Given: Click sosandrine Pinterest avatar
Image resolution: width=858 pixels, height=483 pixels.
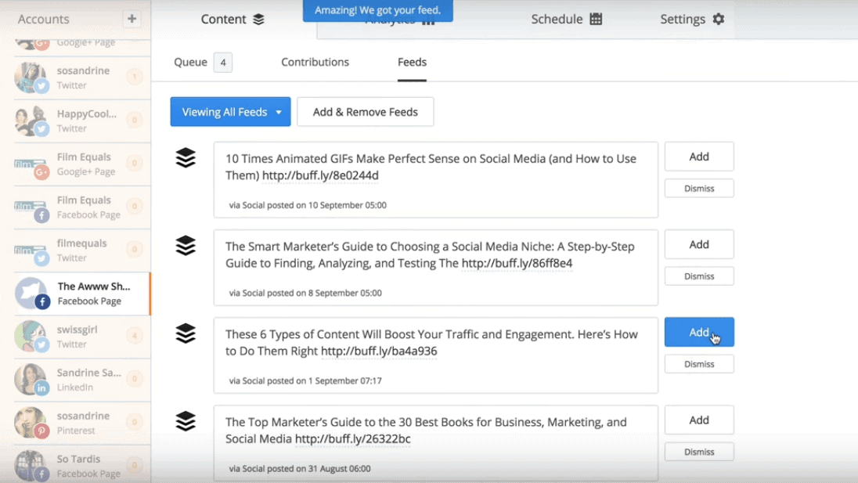Looking at the screenshot, I should point(31,423).
